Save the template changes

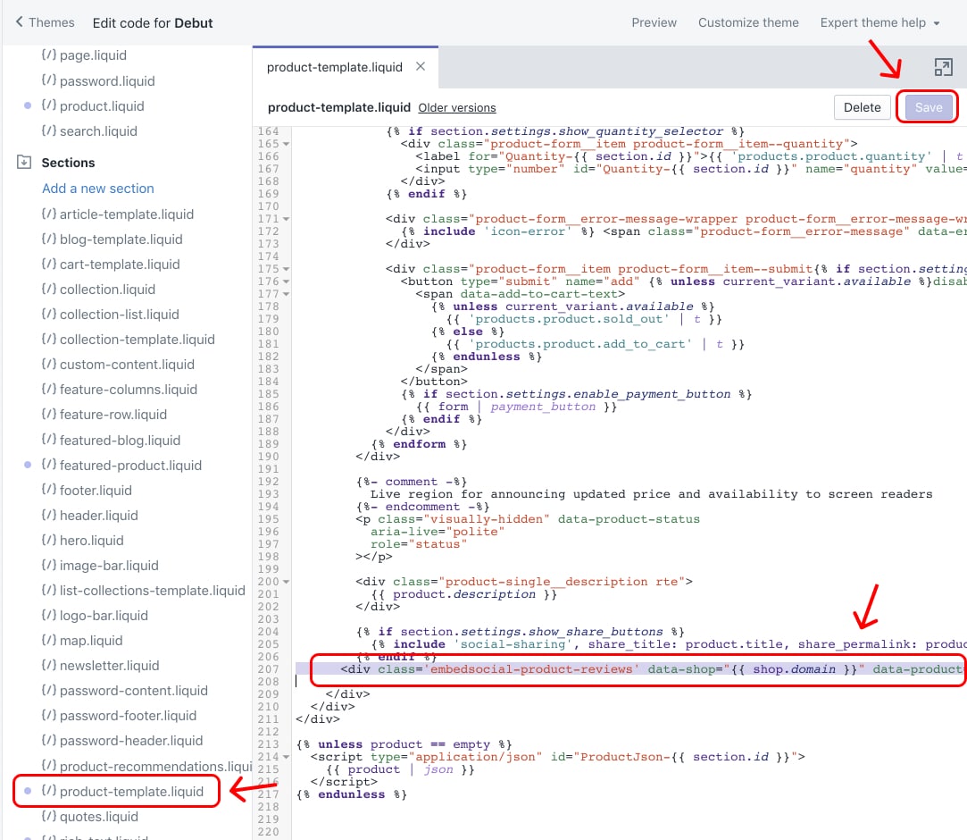(928, 107)
